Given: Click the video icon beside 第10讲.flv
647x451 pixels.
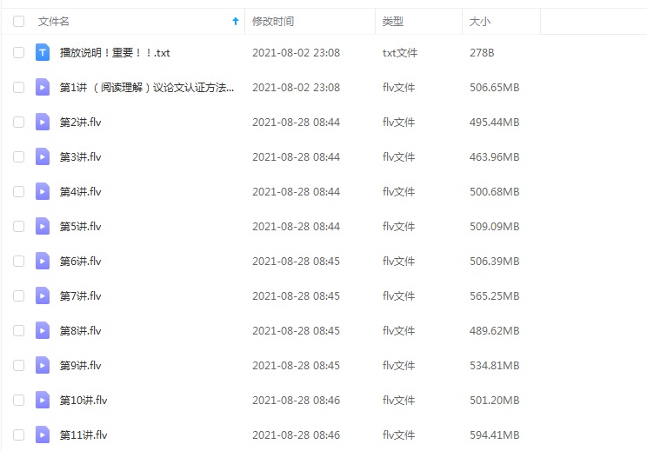Looking at the screenshot, I should click(x=43, y=401).
